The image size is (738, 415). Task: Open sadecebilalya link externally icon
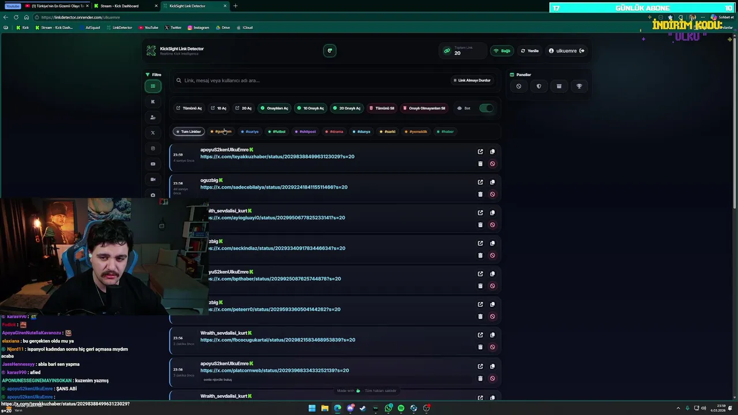[480, 182]
